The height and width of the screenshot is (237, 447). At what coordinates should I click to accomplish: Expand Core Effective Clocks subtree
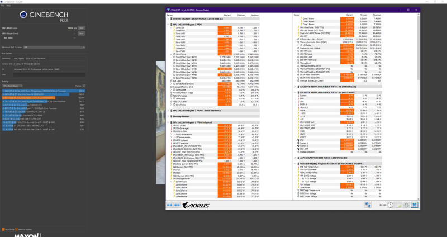(171, 84)
